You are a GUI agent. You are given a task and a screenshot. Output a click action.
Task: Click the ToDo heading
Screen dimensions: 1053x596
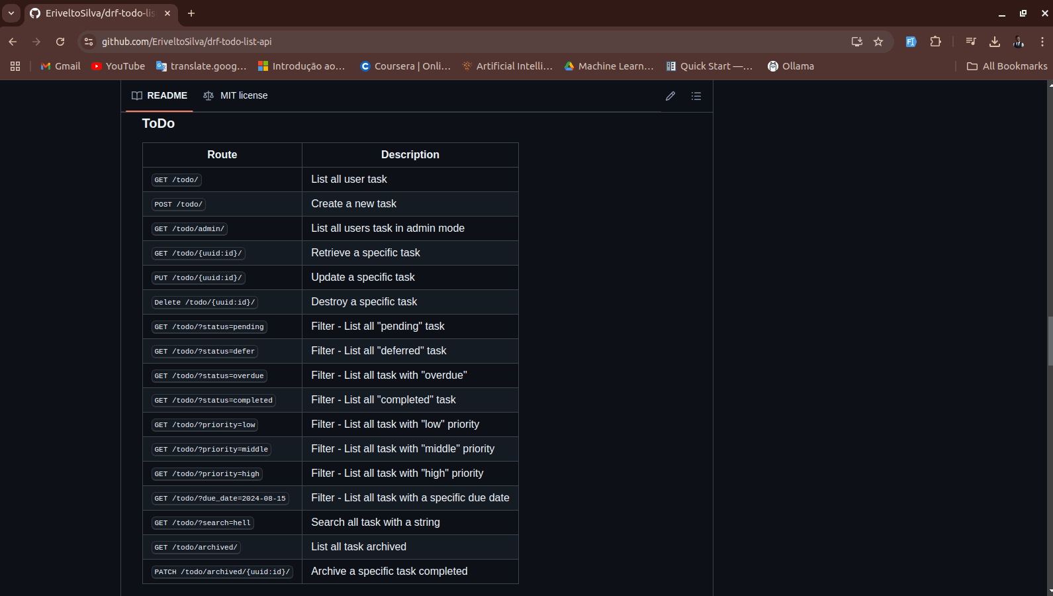click(x=158, y=124)
